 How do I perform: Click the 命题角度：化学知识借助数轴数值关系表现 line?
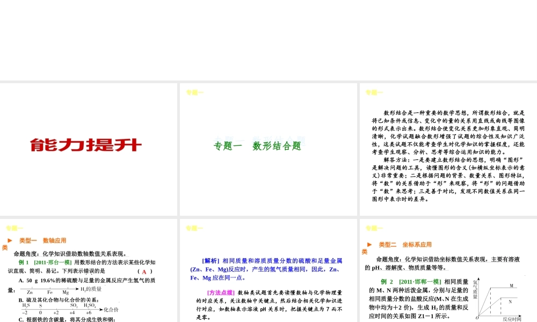[70, 254]
